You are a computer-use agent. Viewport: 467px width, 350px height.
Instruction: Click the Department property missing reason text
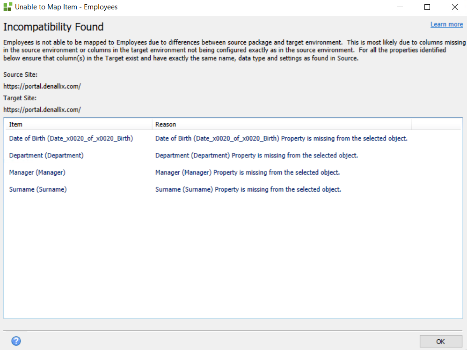[x=256, y=156]
